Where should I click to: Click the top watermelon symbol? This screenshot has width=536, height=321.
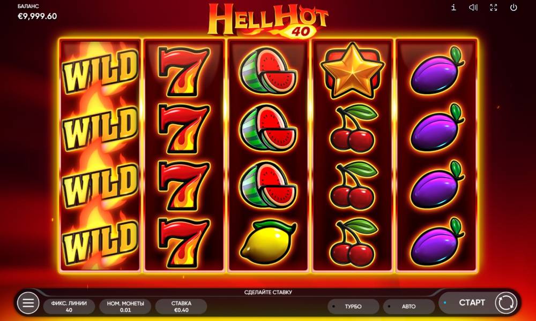tap(268, 71)
